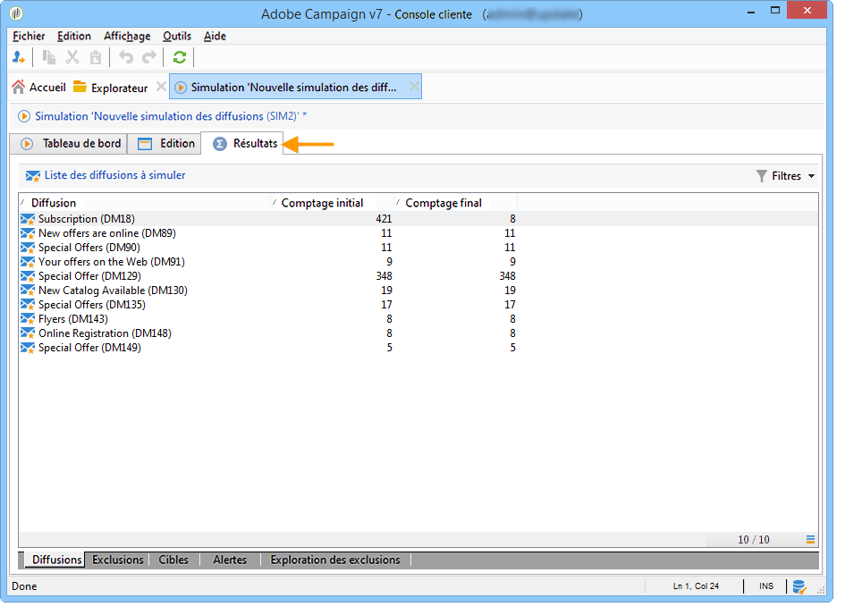Select Special Offers (DM90) row
845x615 pixels.
click(x=418, y=248)
